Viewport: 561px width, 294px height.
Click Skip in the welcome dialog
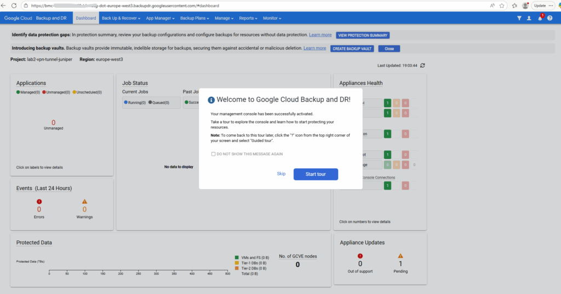281,174
